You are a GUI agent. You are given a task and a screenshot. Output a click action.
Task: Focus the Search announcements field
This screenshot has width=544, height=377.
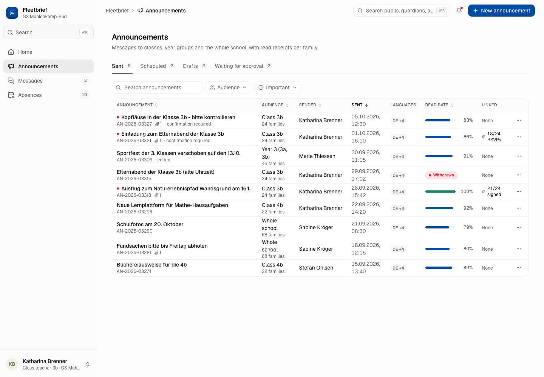coord(157,87)
